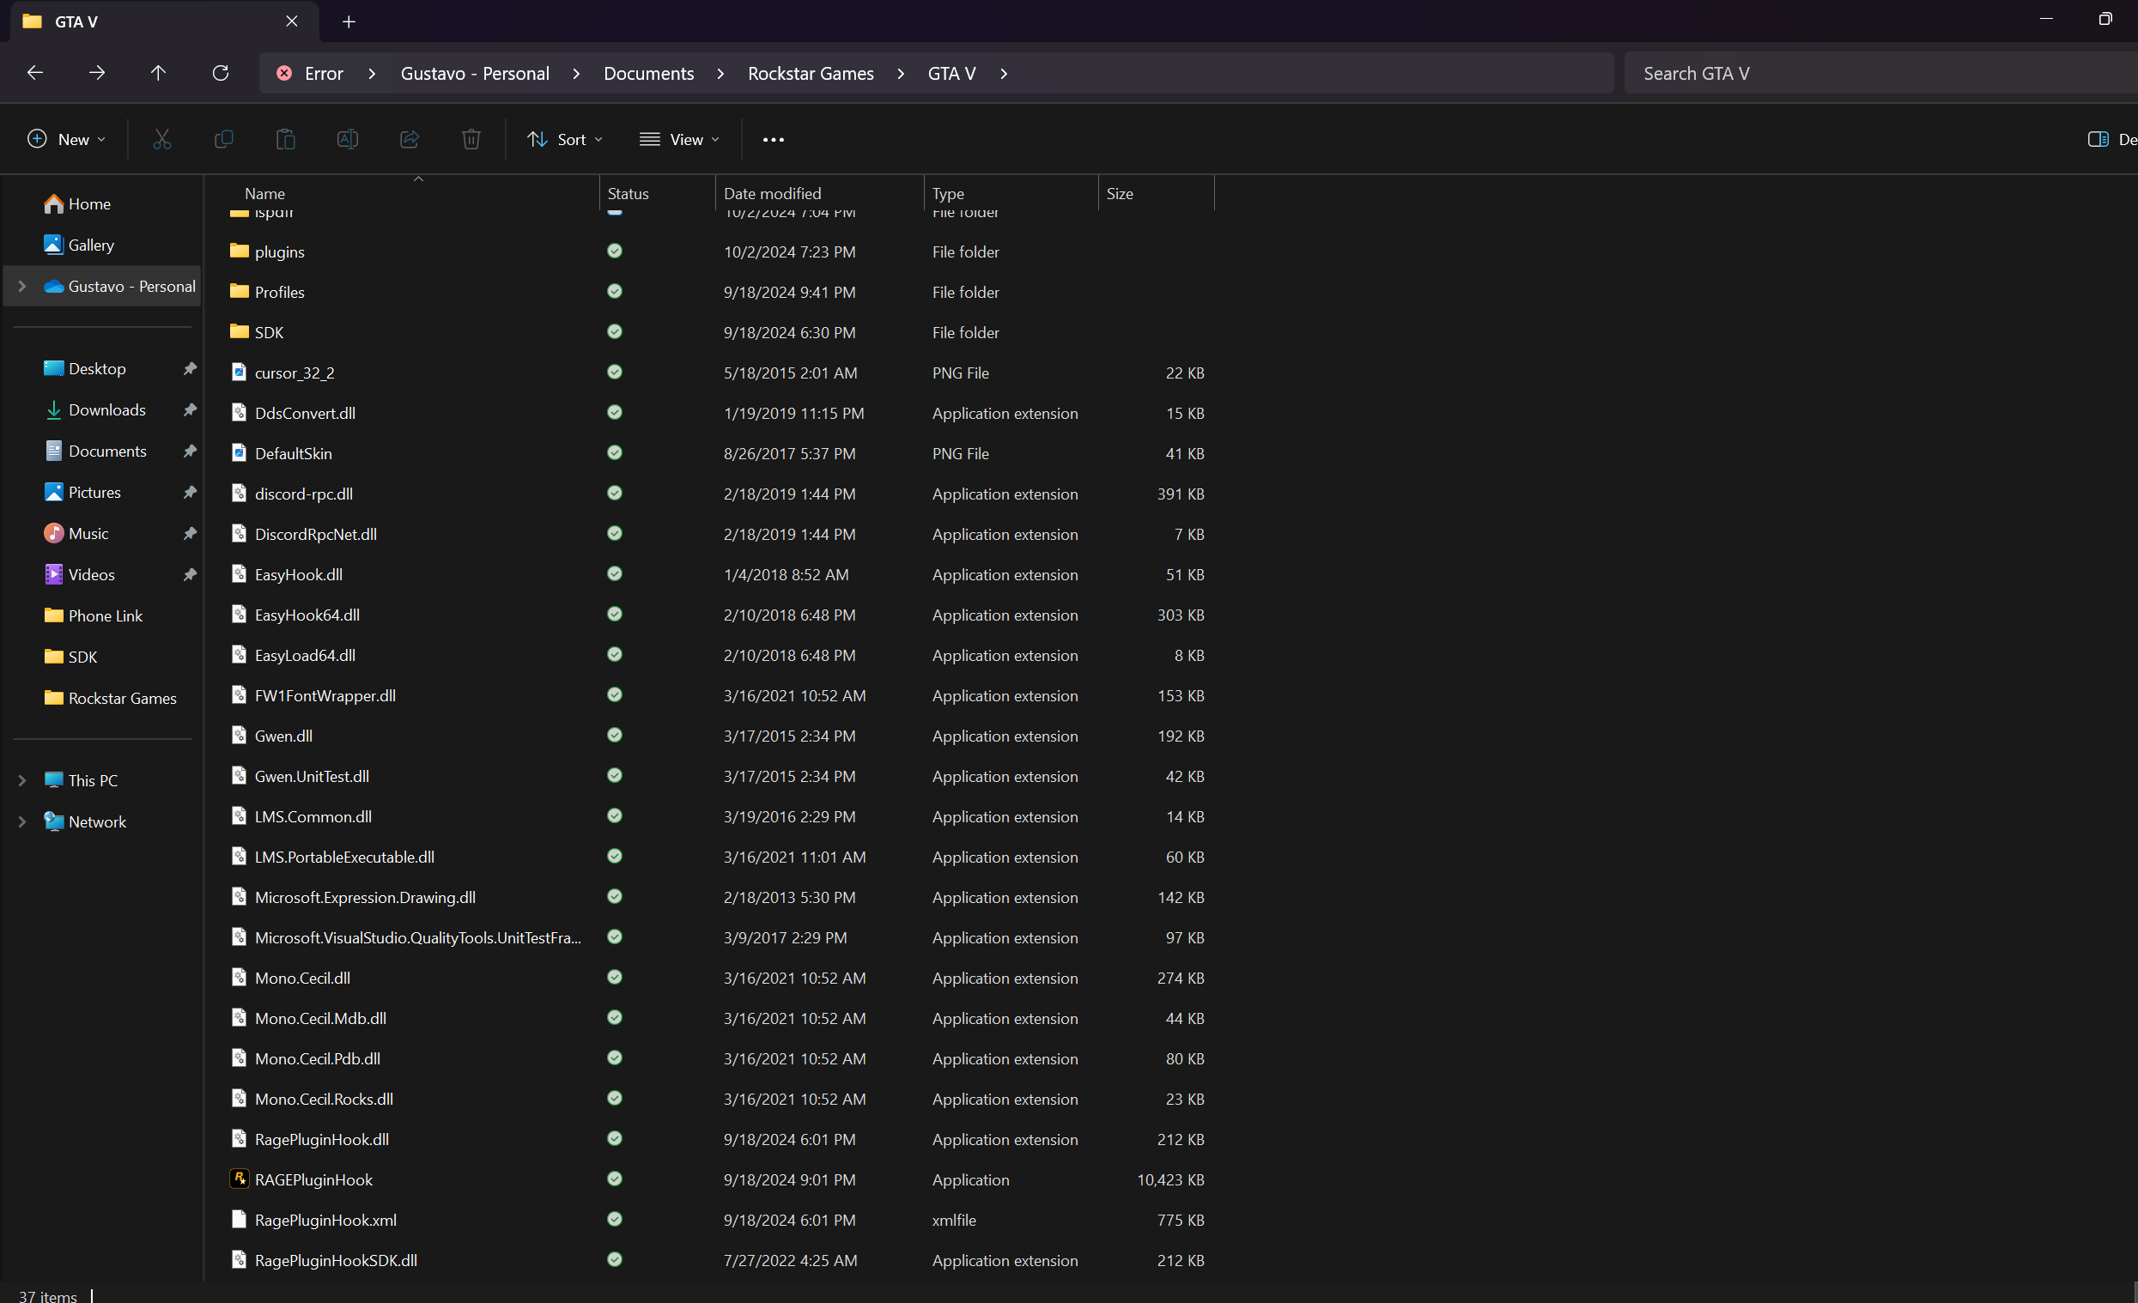Open the See more ellipsis menu
This screenshot has width=2138, height=1303.
coord(773,140)
